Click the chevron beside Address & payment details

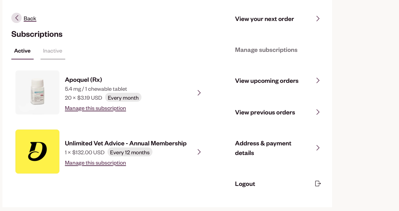(x=318, y=148)
